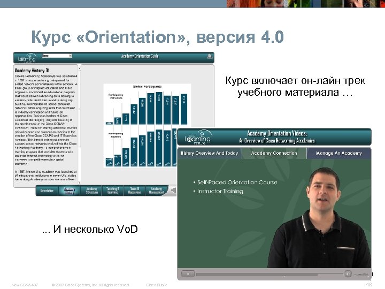Click the volume slider beside the speaker
The height and width of the screenshot is (289, 385).
click(x=362, y=274)
